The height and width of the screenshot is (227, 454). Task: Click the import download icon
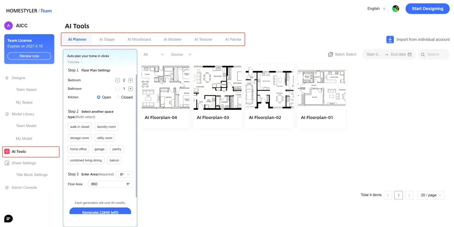click(390, 40)
